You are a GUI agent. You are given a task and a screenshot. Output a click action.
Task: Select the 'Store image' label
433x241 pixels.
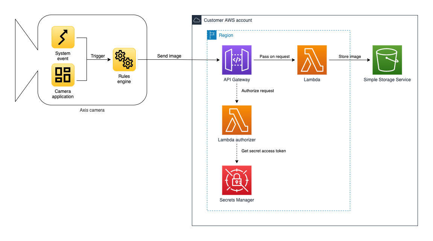(349, 57)
